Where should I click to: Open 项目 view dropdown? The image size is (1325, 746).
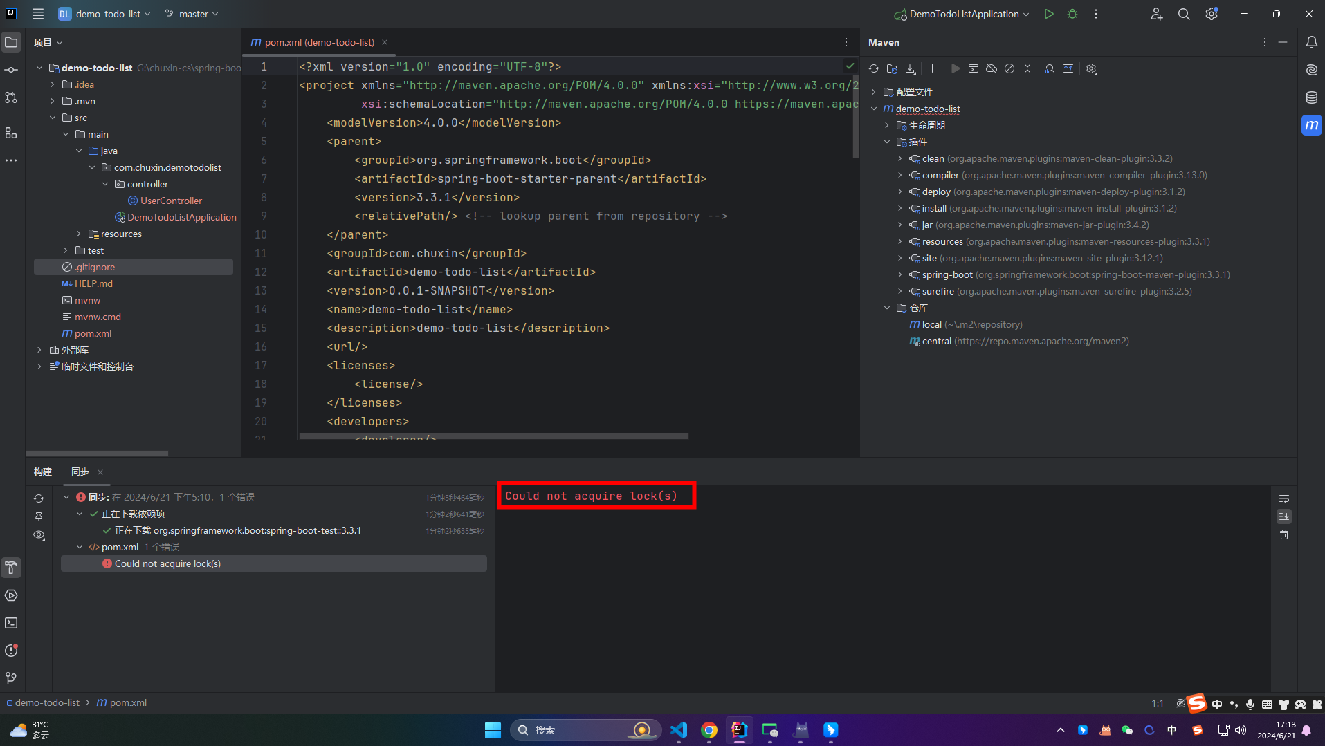[48, 42]
